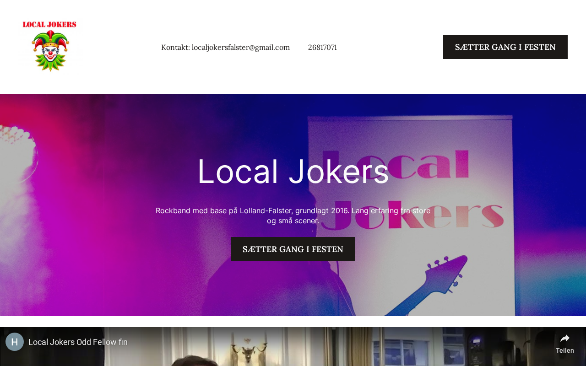Click the hero SÆTTER GANG I FESTEN button
586x366 pixels.
293,249
